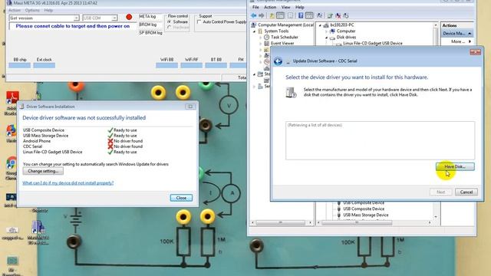The image size is (491, 276).
Task: Open the Action menu in Computer Management
Action: click(x=270, y=7)
